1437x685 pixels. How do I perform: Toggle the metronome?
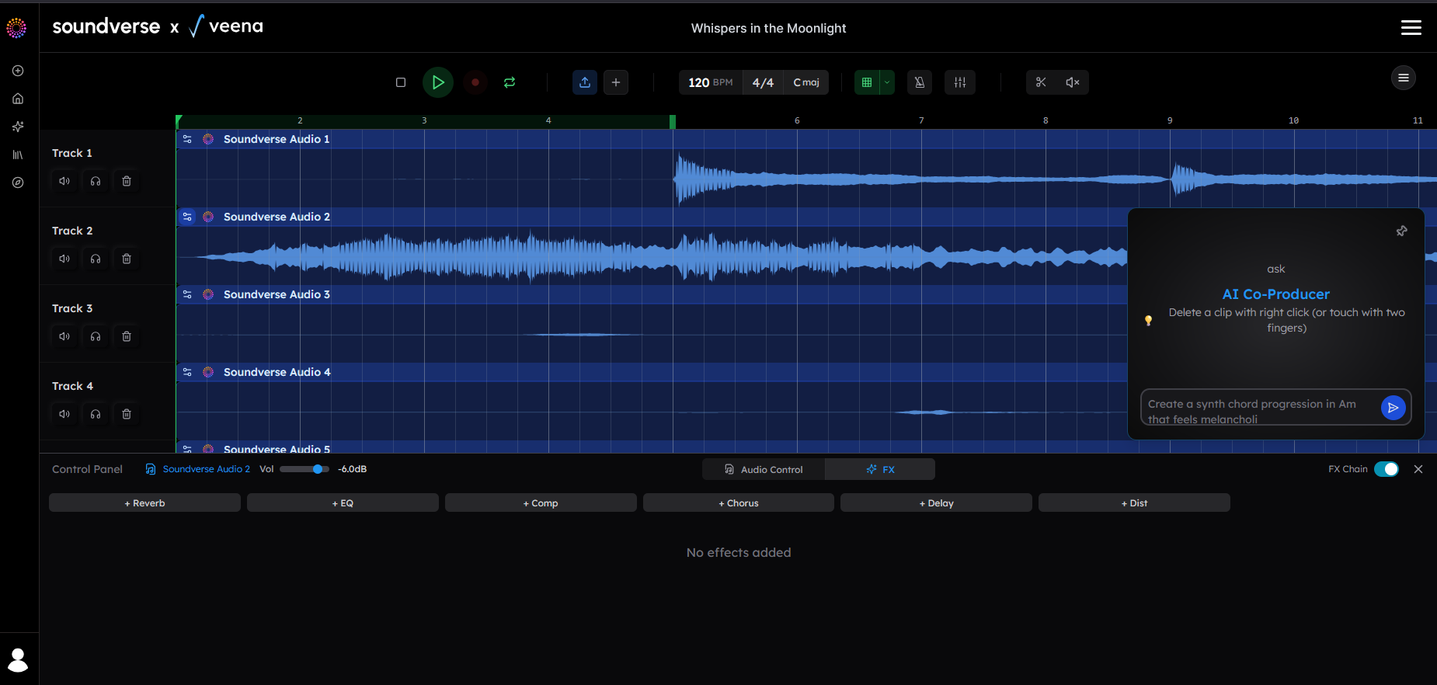920,82
